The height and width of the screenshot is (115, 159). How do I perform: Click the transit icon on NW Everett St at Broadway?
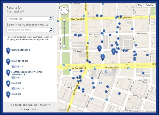[84, 16]
